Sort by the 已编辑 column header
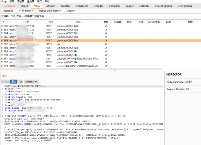 tap(118, 22)
